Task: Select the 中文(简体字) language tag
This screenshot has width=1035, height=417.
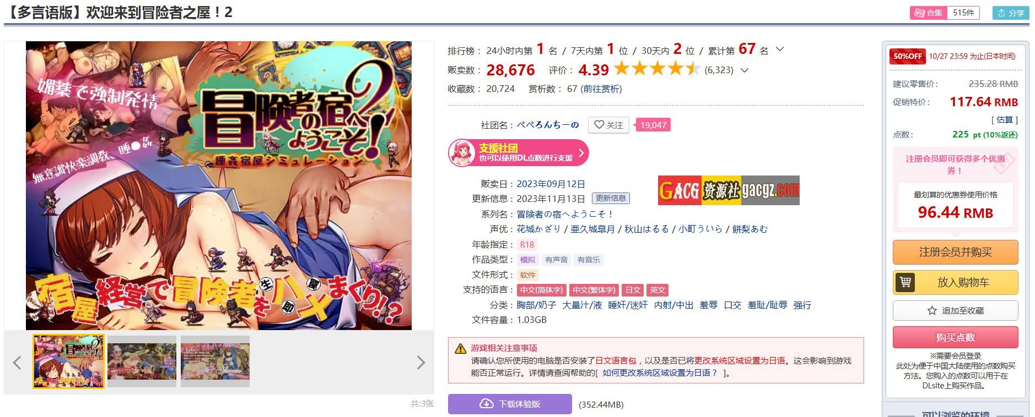Action: pyautogui.click(x=541, y=290)
